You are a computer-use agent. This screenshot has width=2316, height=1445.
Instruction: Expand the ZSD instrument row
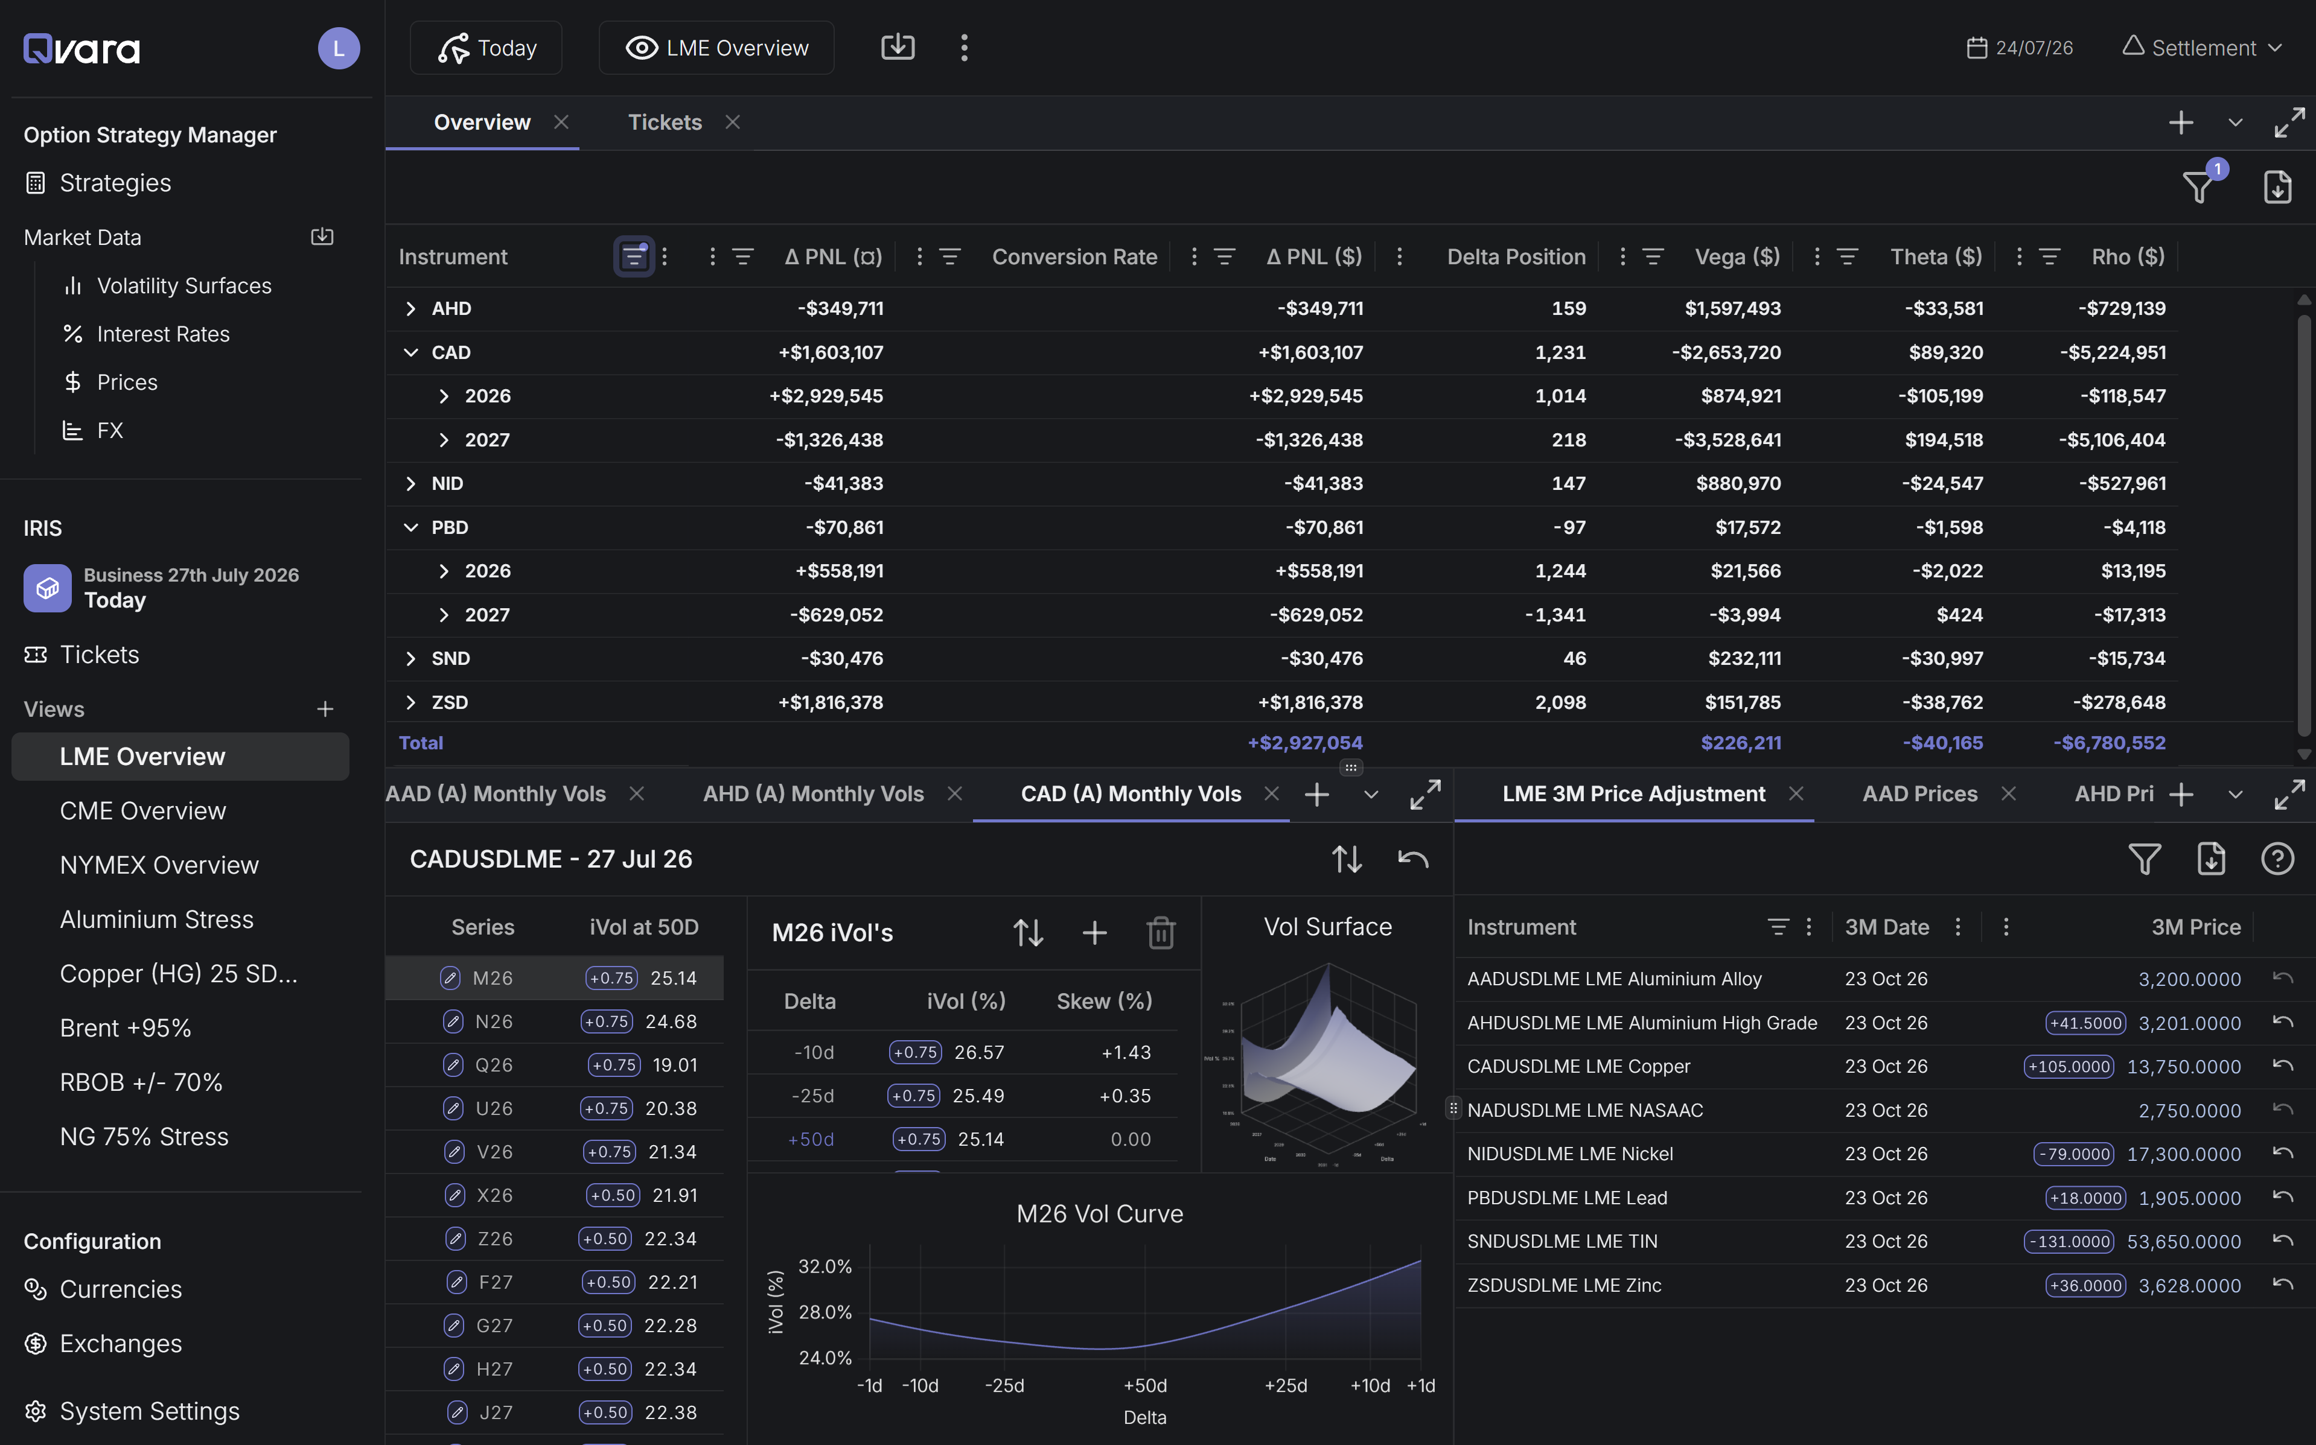410,702
